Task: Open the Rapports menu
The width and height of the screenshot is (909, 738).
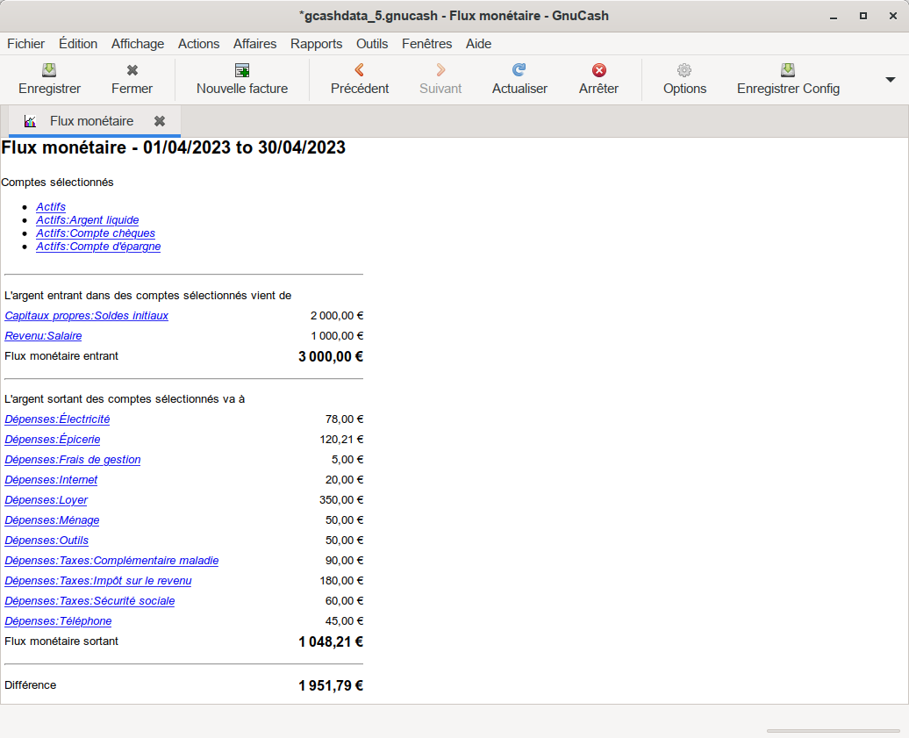Action: coord(316,44)
